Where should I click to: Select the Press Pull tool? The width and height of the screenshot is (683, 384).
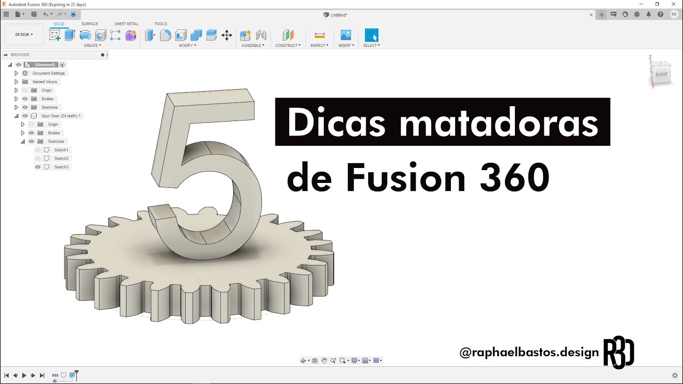click(150, 36)
